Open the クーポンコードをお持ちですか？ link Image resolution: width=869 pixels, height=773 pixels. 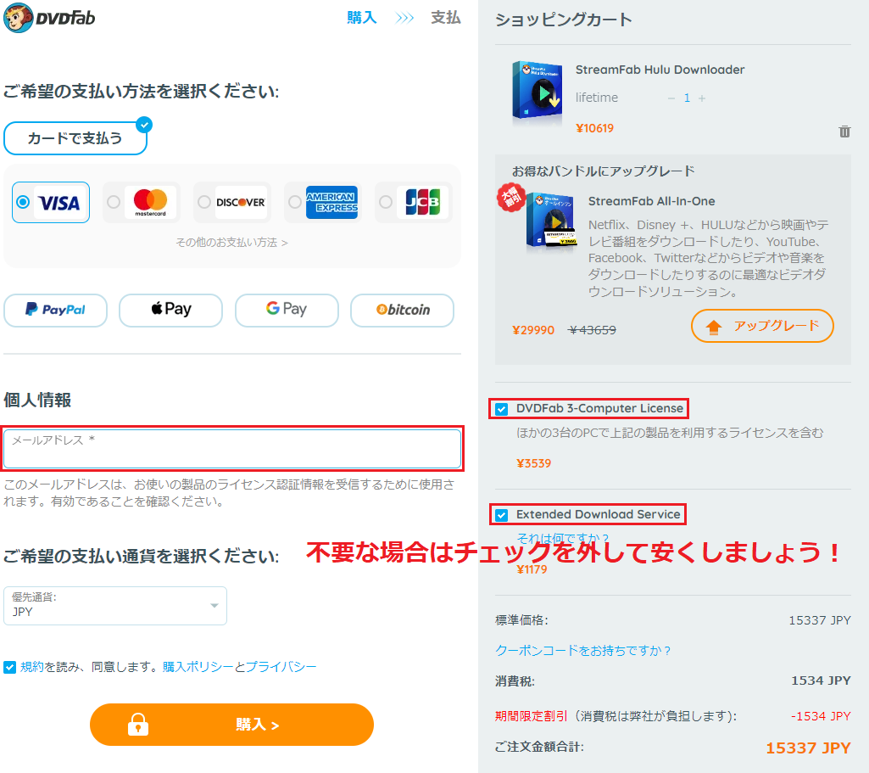pos(582,651)
